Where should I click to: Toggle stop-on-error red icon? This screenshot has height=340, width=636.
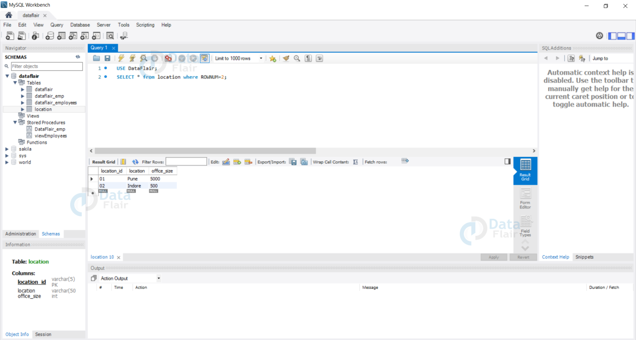coord(168,58)
